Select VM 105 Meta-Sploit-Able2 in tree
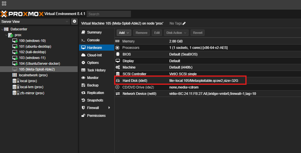The height and width of the screenshot is (153, 301). click(x=39, y=69)
